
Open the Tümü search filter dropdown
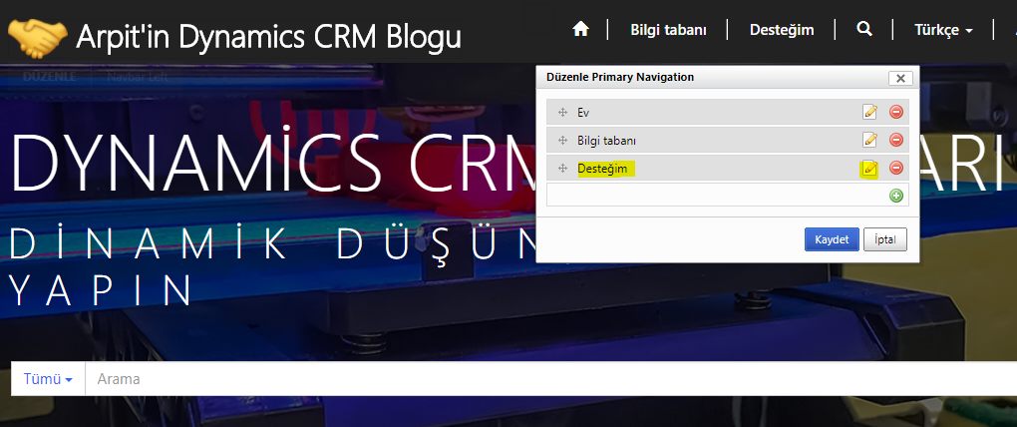pos(48,379)
